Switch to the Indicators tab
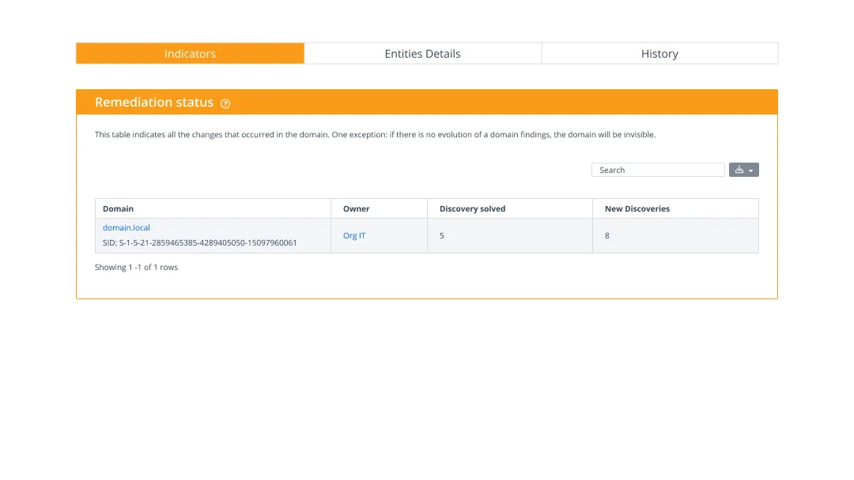Image resolution: width=854 pixels, height=480 pixels. tap(190, 53)
